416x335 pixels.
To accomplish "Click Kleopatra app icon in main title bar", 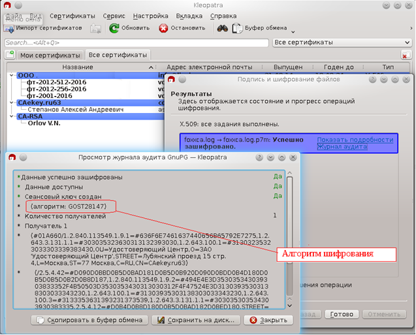I will [7, 5].
